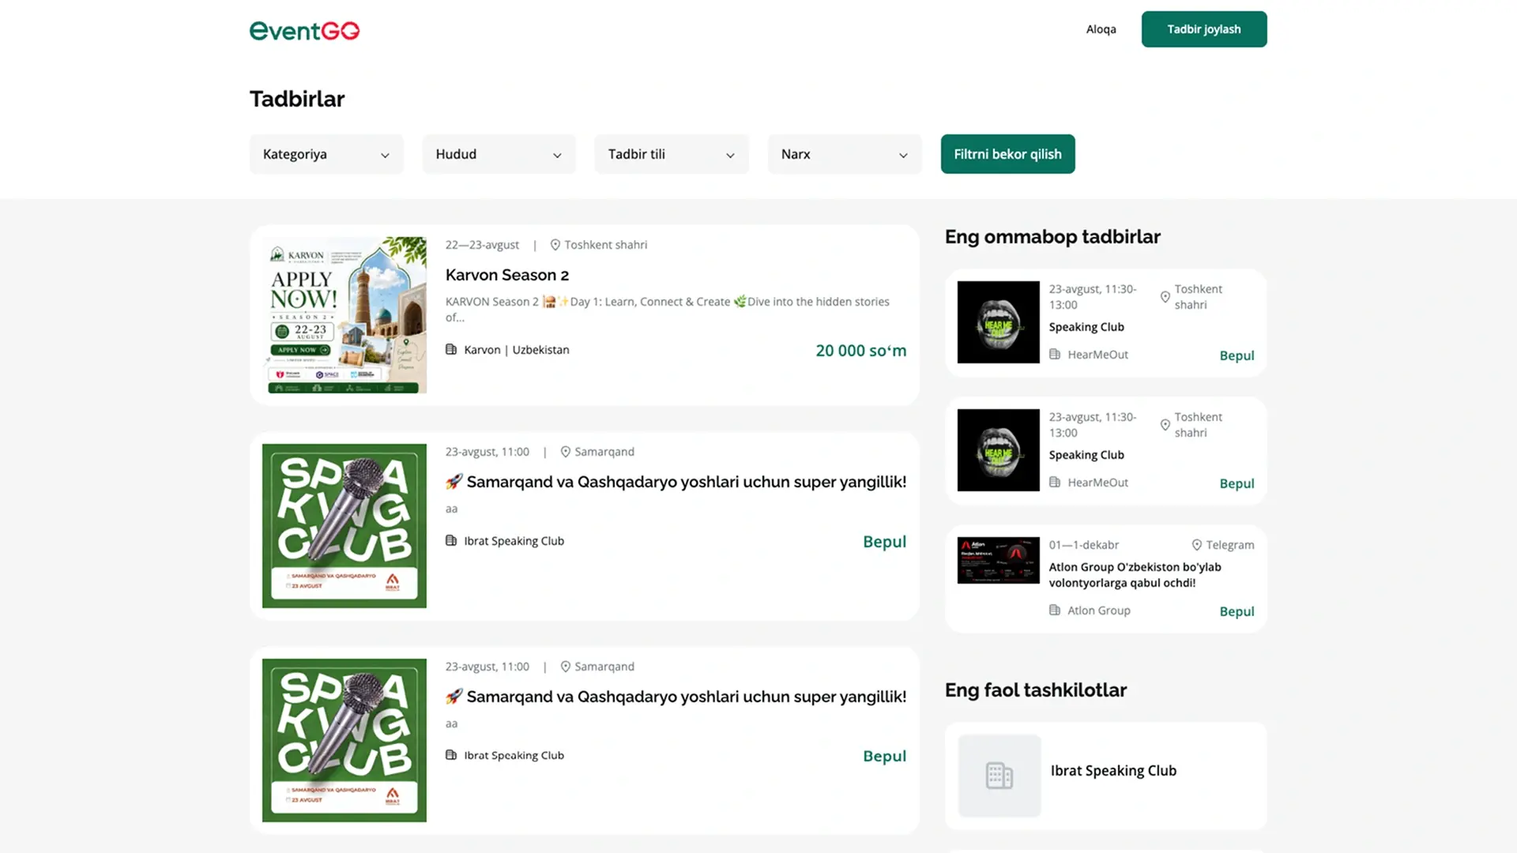Image resolution: width=1517 pixels, height=853 pixels.
Task: Select the Karvon Apply Now poster thumbnail
Action: pos(344,315)
